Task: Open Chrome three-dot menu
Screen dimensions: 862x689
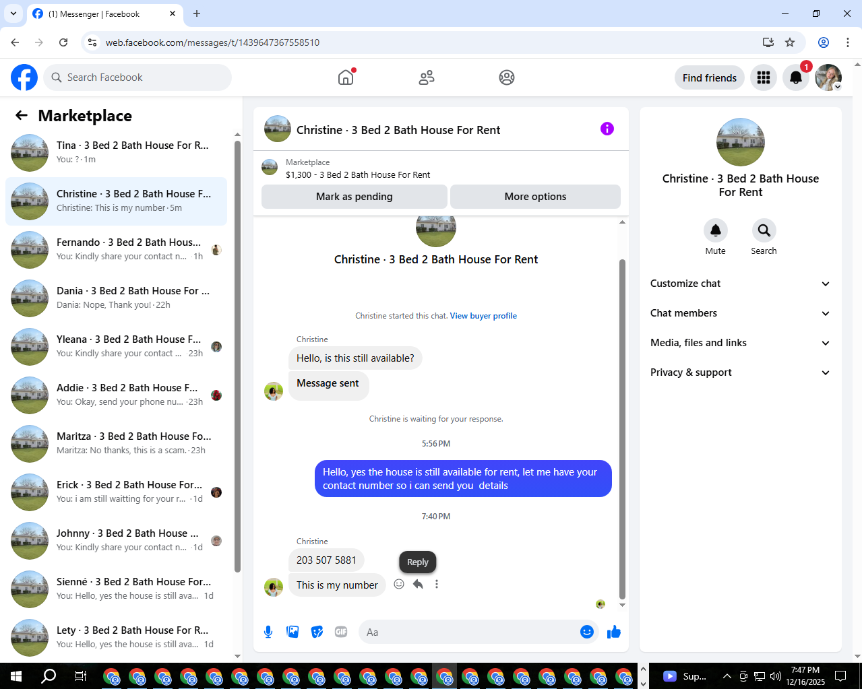Action: (x=848, y=42)
